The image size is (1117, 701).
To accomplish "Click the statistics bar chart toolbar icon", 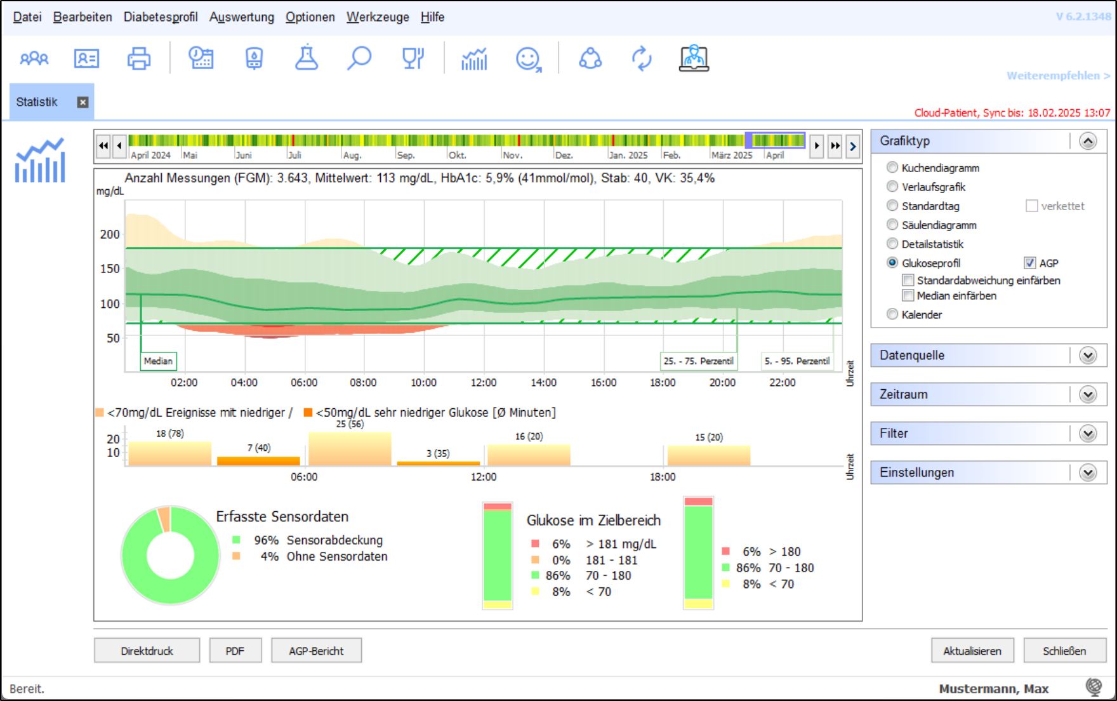I will click(474, 59).
